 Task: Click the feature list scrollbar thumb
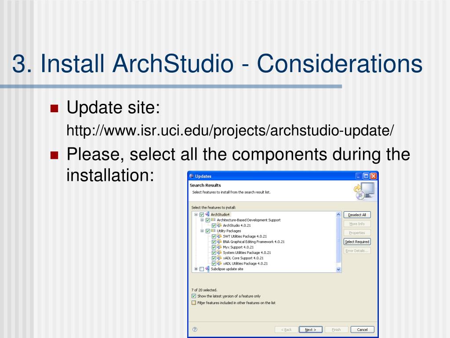[x=338, y=240]
